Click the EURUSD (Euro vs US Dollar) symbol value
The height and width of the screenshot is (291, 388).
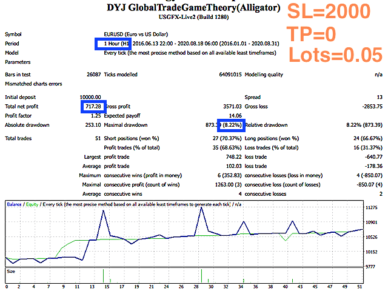pyautogui.click(x=136, y=34)
